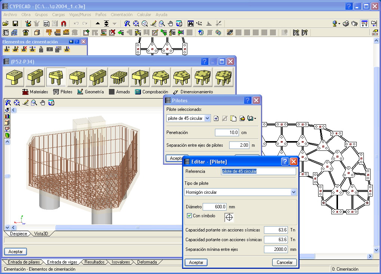Click the Go up group arrow icon

[x=98, y=24]
